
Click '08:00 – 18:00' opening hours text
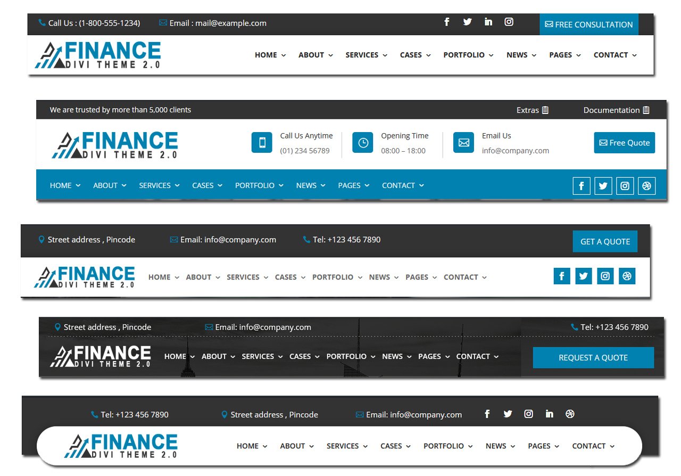[403, 151]
